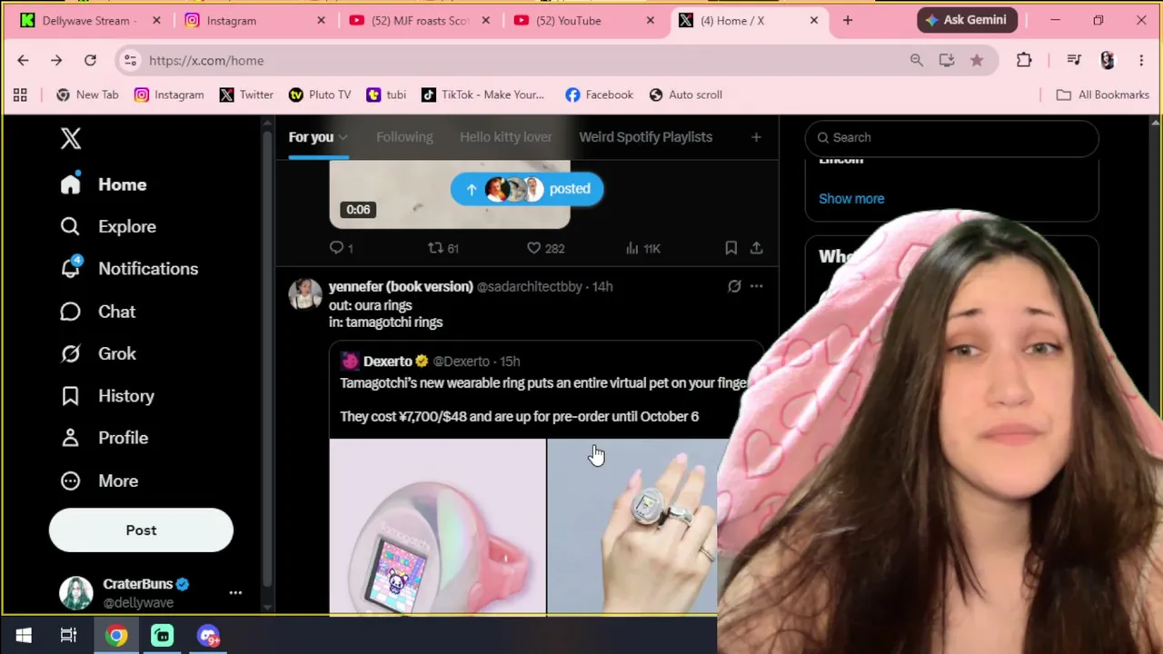Open account options next to CraterBuns
The image size is (1163, 654).
(x=235, y=593)
